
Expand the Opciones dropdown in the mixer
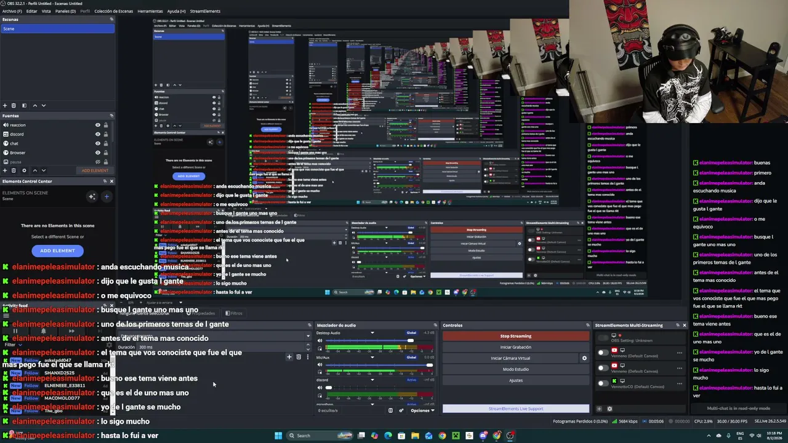pos(422,410)
